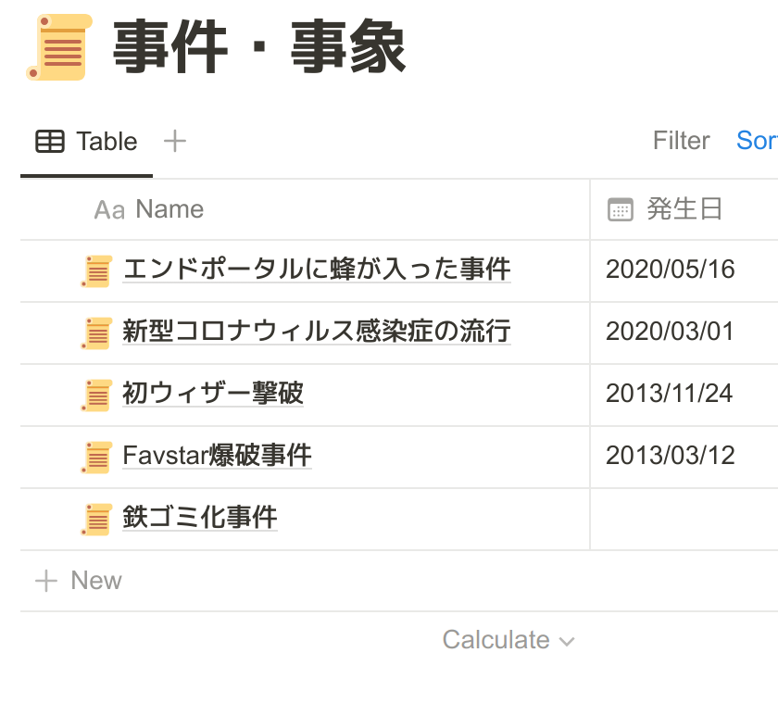Image resolution: width=778 pixels, height=703 pixels.
Task: Click the large scroll page icon beside title
Action: [x=58, y=47]
